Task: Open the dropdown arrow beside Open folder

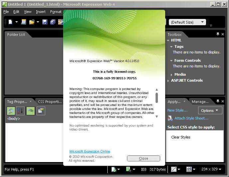Action: (38, 22)
